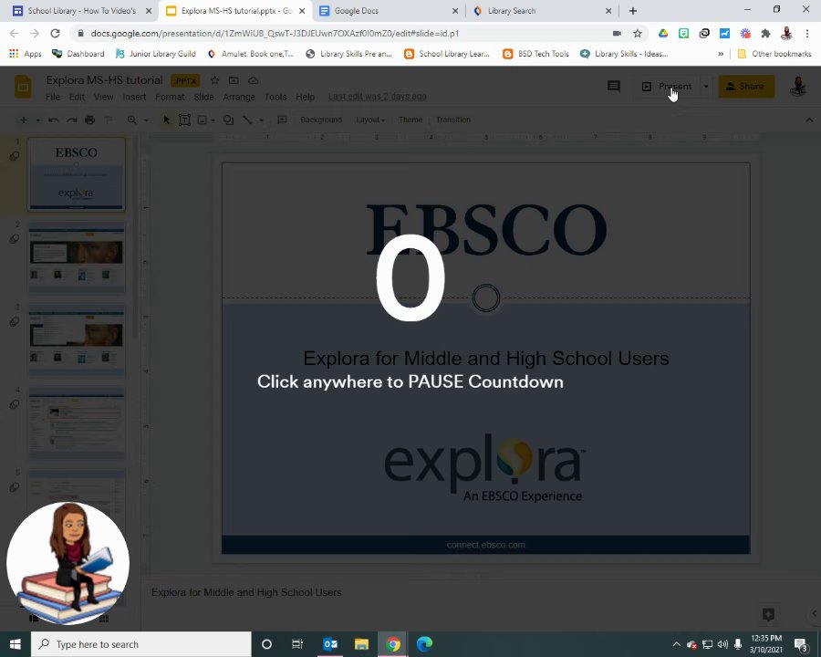Image resolution: width=821 pixels, height=657 pixels.
Task: Click the Redo icon
Action: point(72,120)
